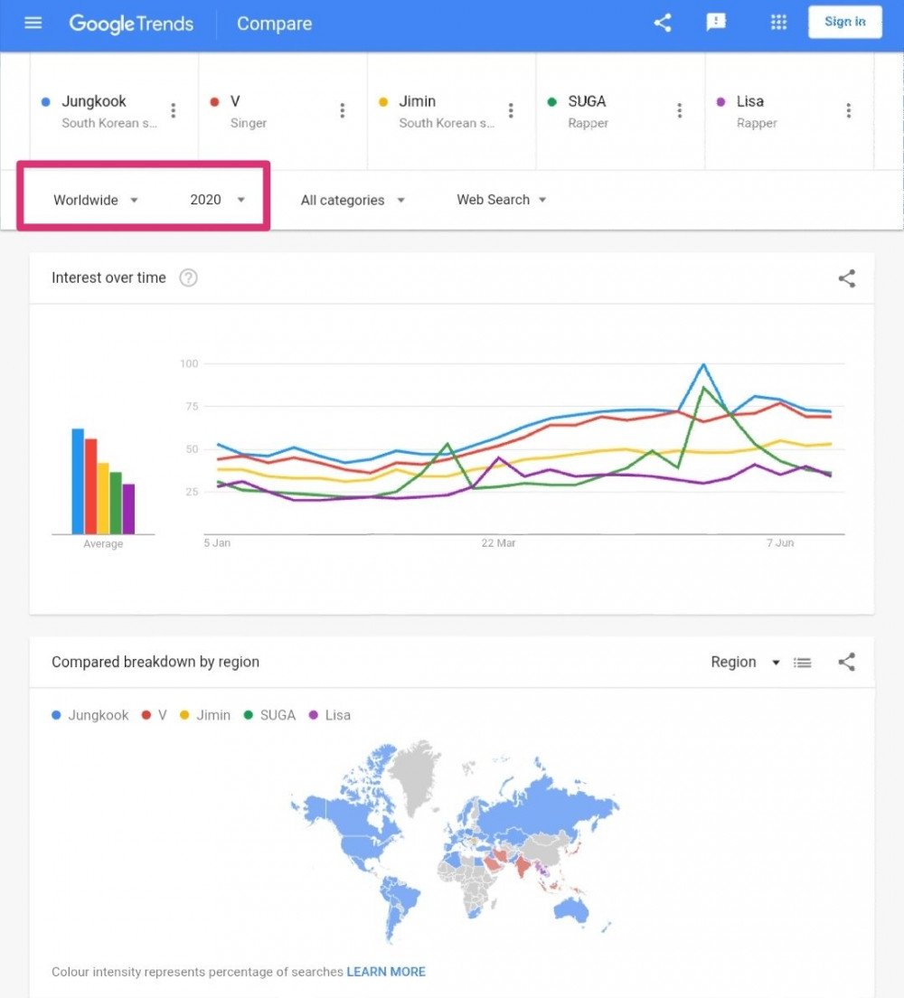Open the options menu for V
This screenshot has width=904, height=998.
(343, 110)
